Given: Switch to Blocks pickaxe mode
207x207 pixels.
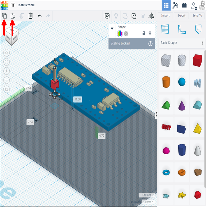Looking at the screenshot, I should click(175, 5).
